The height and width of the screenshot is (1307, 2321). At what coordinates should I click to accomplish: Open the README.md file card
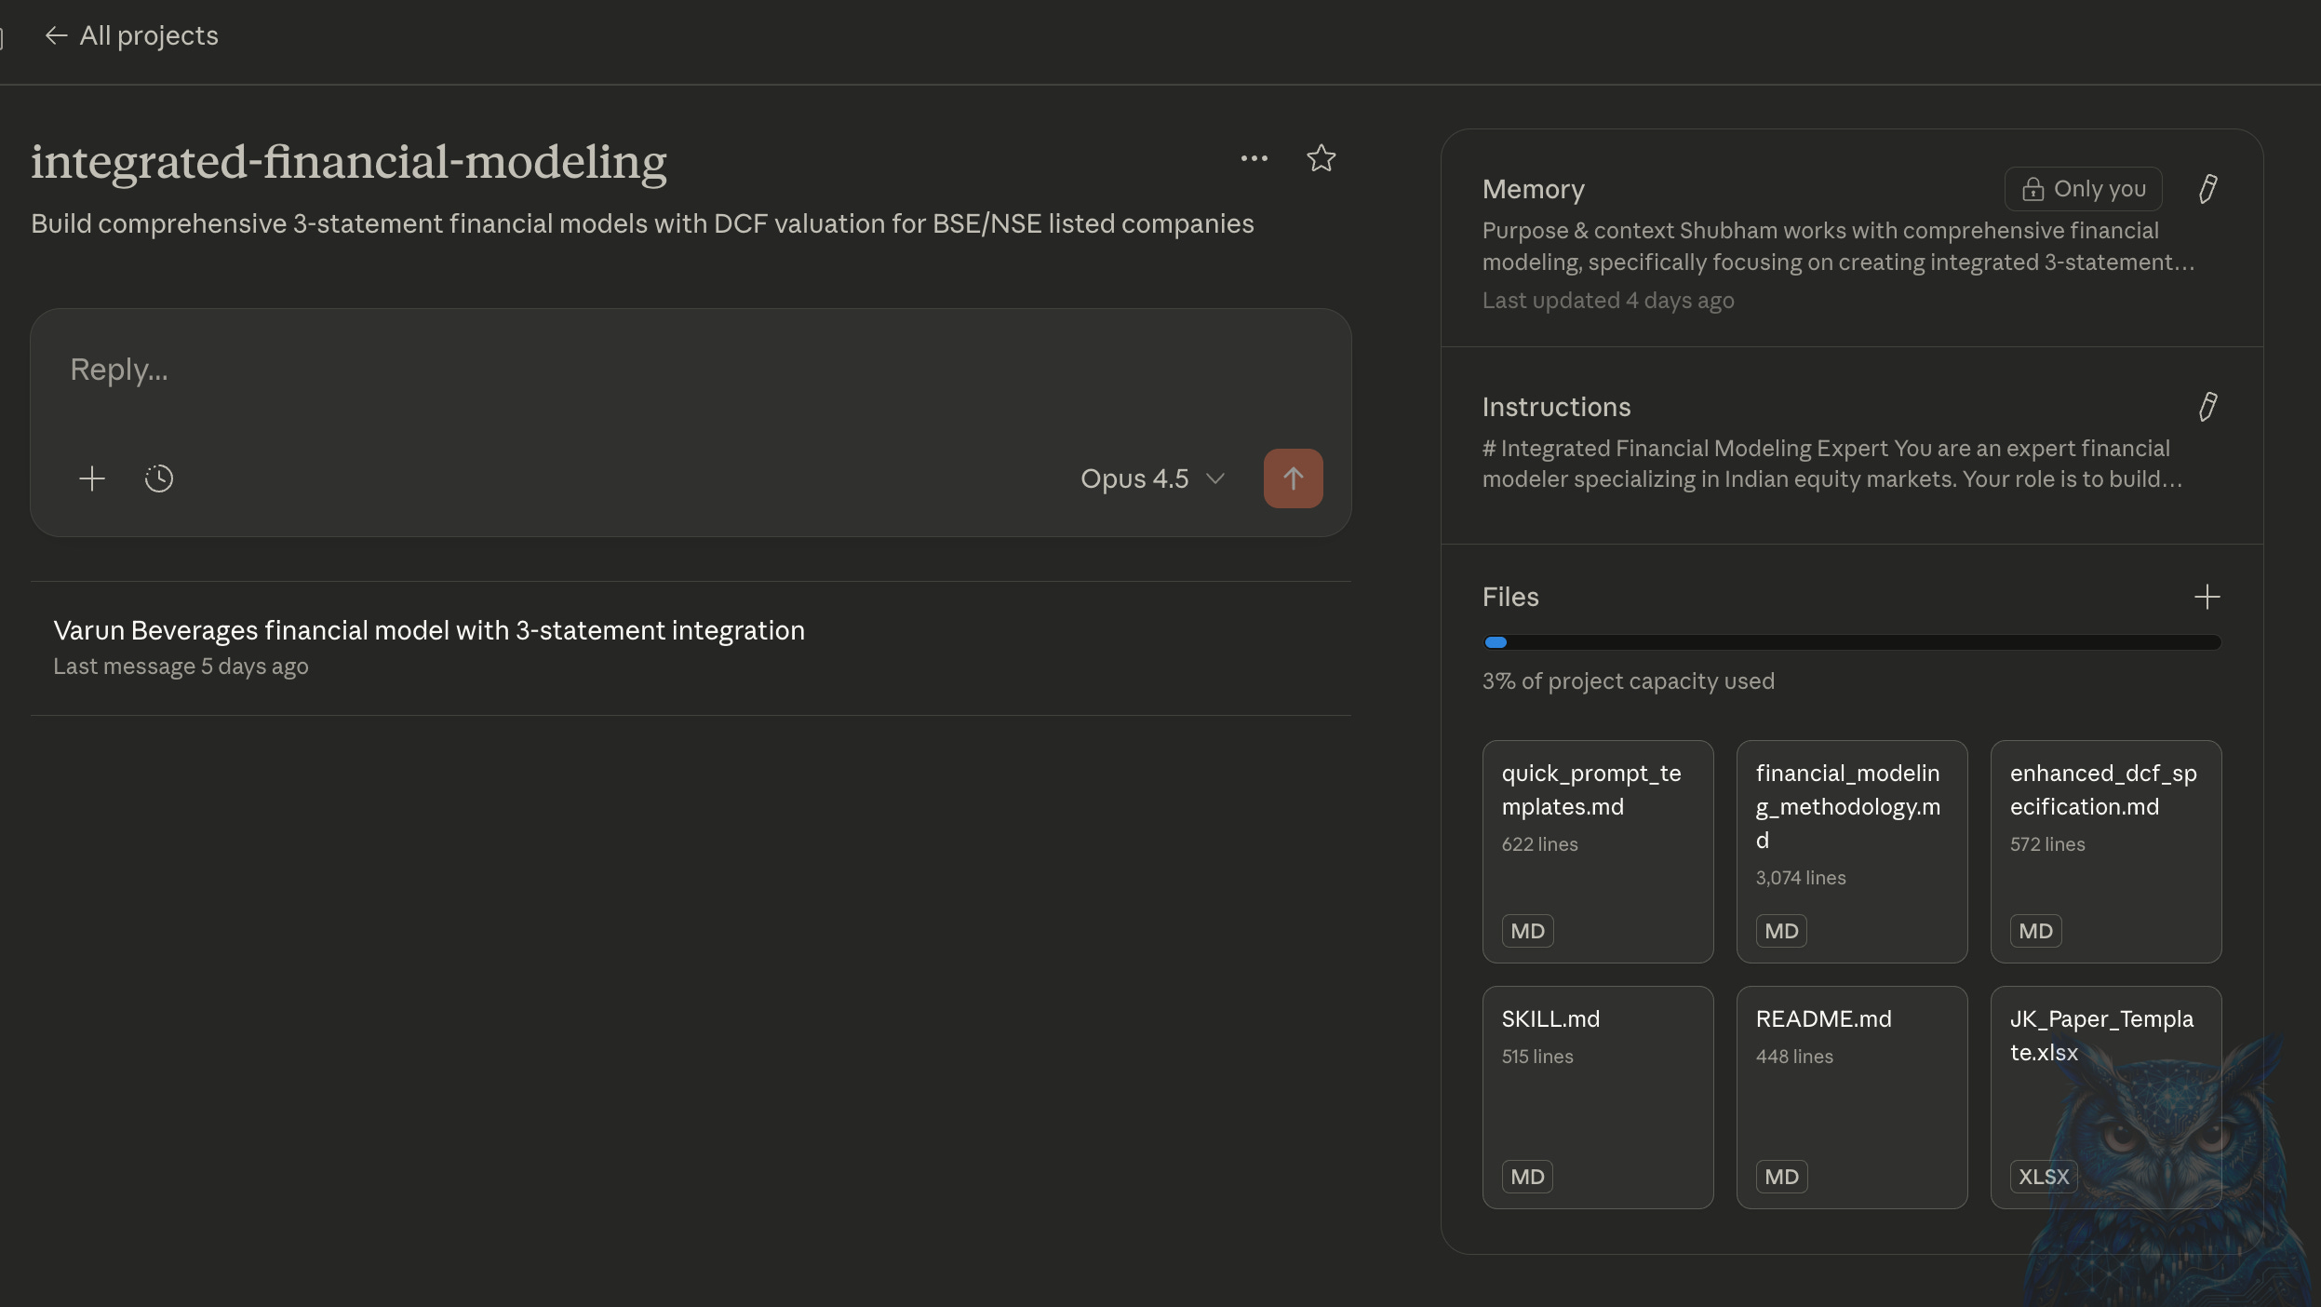pos(1851,1097)
